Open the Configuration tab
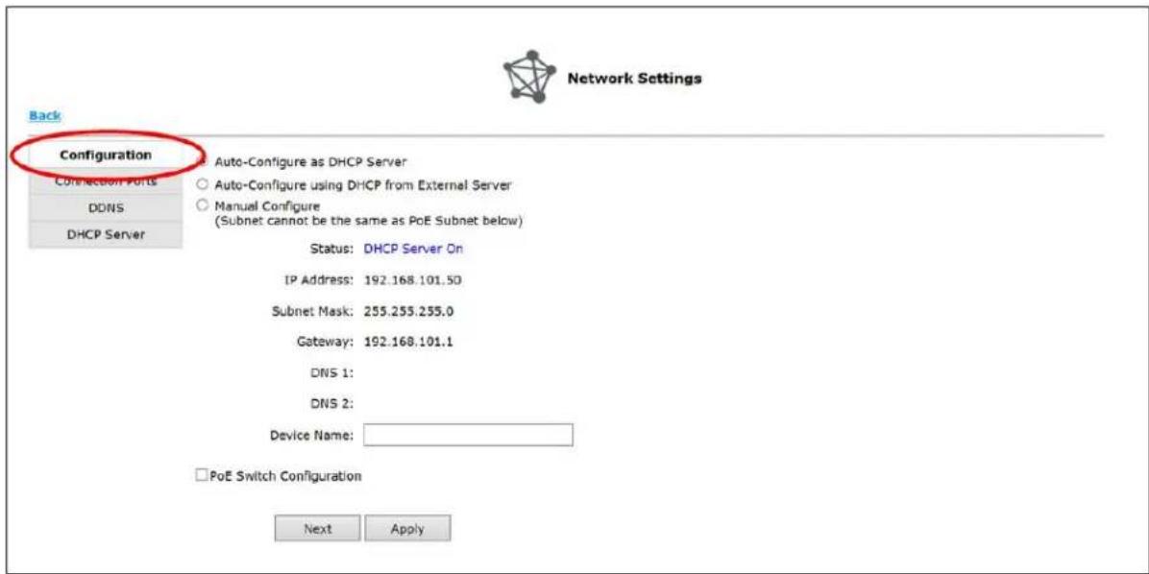The width and height of the screenshot is (1149, 574). [106, 155]
